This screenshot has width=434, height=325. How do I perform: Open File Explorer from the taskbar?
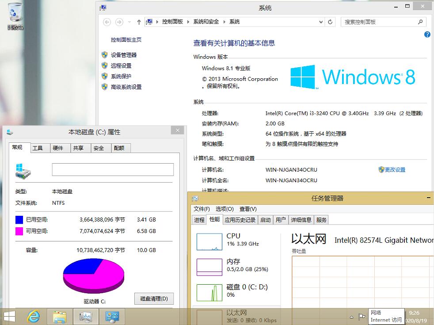tap(60, 317)
